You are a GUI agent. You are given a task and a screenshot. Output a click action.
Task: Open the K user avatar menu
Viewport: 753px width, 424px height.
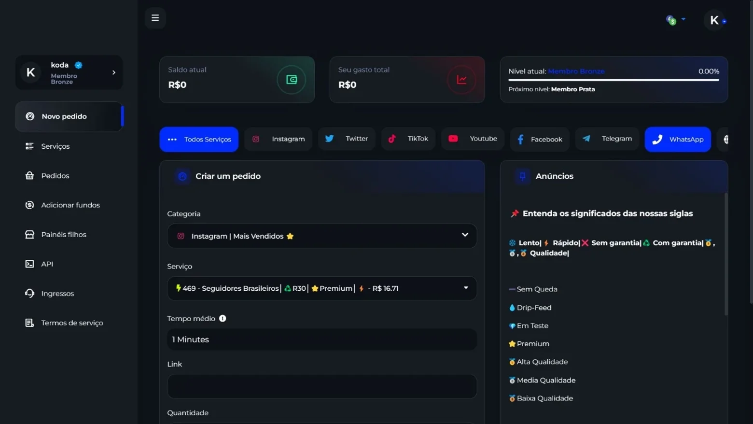(715, 20)
